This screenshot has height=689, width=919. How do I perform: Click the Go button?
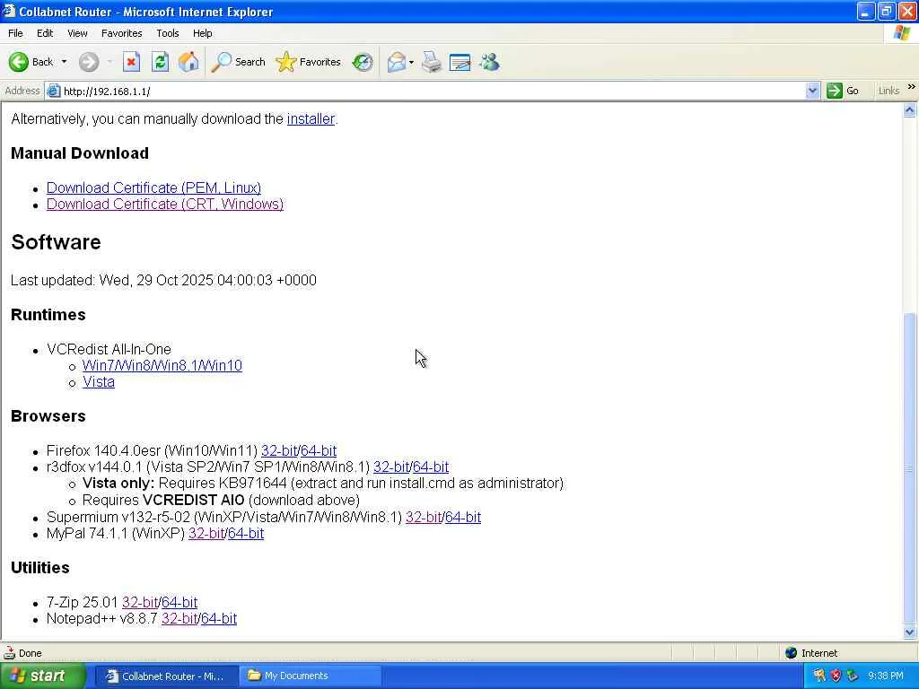pos(843,91)
